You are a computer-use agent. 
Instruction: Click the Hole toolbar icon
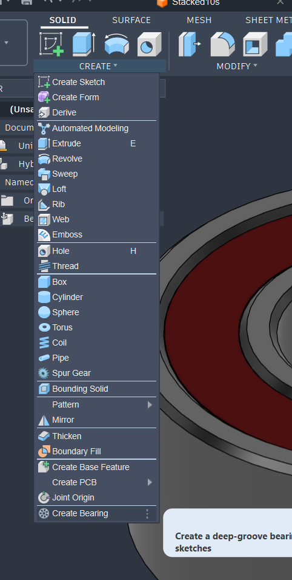(149, 44)
